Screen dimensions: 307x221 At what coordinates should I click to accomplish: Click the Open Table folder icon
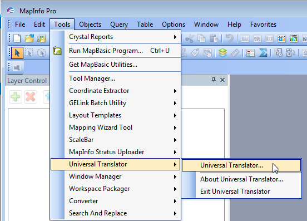[x=29, y=38]
